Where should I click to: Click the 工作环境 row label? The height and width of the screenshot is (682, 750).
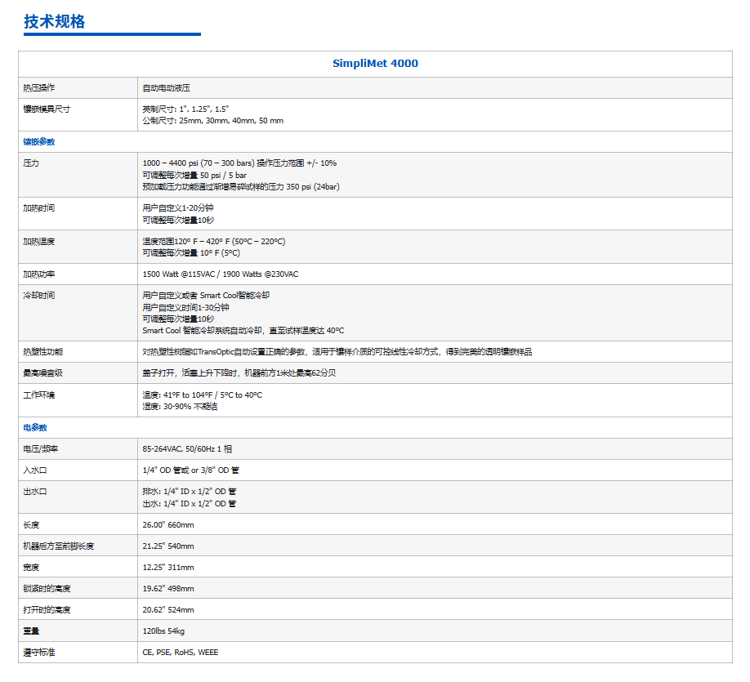(38, 395)
